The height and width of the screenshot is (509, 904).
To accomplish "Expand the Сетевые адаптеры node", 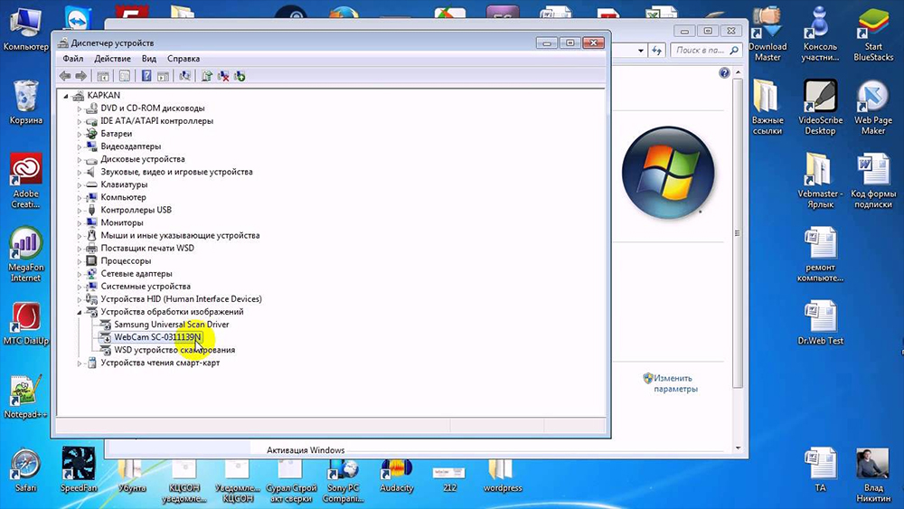I will pos(80,274).
